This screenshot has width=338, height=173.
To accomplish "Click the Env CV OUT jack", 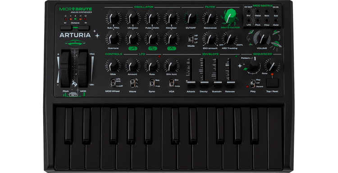I will 249,11.
